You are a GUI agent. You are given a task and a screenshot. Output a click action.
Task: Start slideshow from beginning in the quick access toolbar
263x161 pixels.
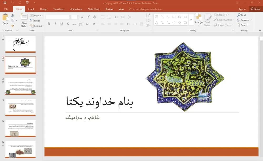pyautogui.click(x=27, y=3)
